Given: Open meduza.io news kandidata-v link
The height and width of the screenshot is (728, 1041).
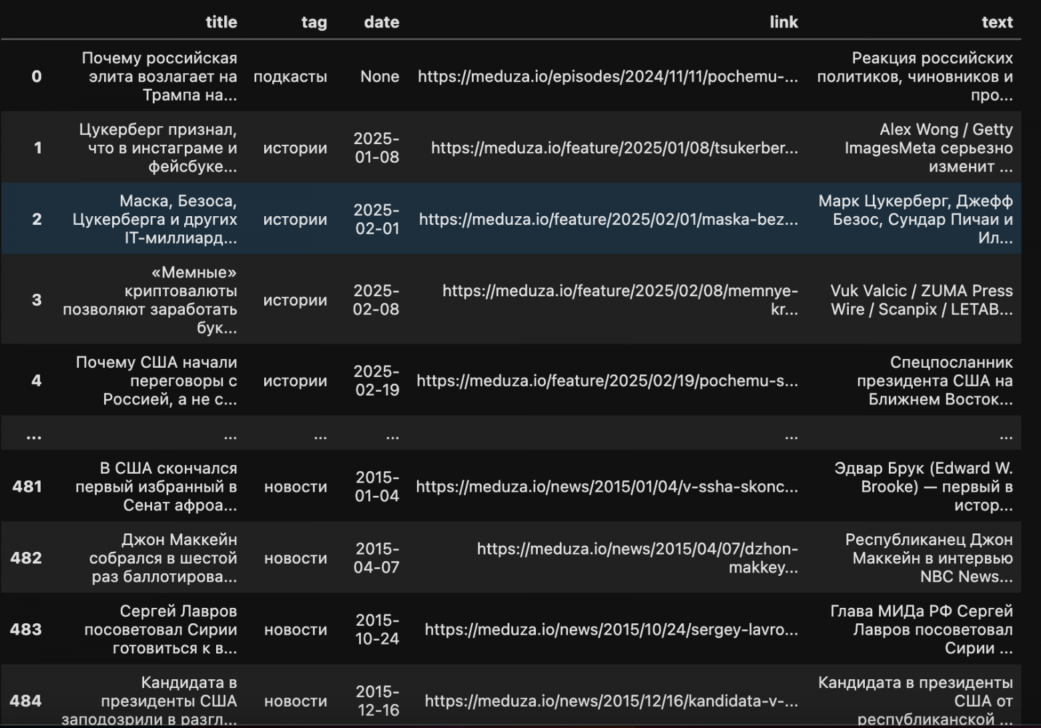Looking at the screenshot, I should point(611,701).
